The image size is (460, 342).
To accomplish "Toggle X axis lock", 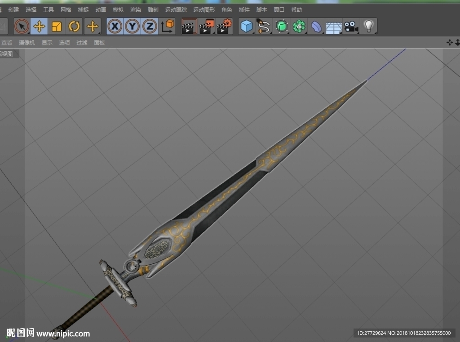I will pos(115,27).
